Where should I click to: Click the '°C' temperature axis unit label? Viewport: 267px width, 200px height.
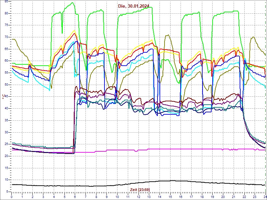point(4,97)
